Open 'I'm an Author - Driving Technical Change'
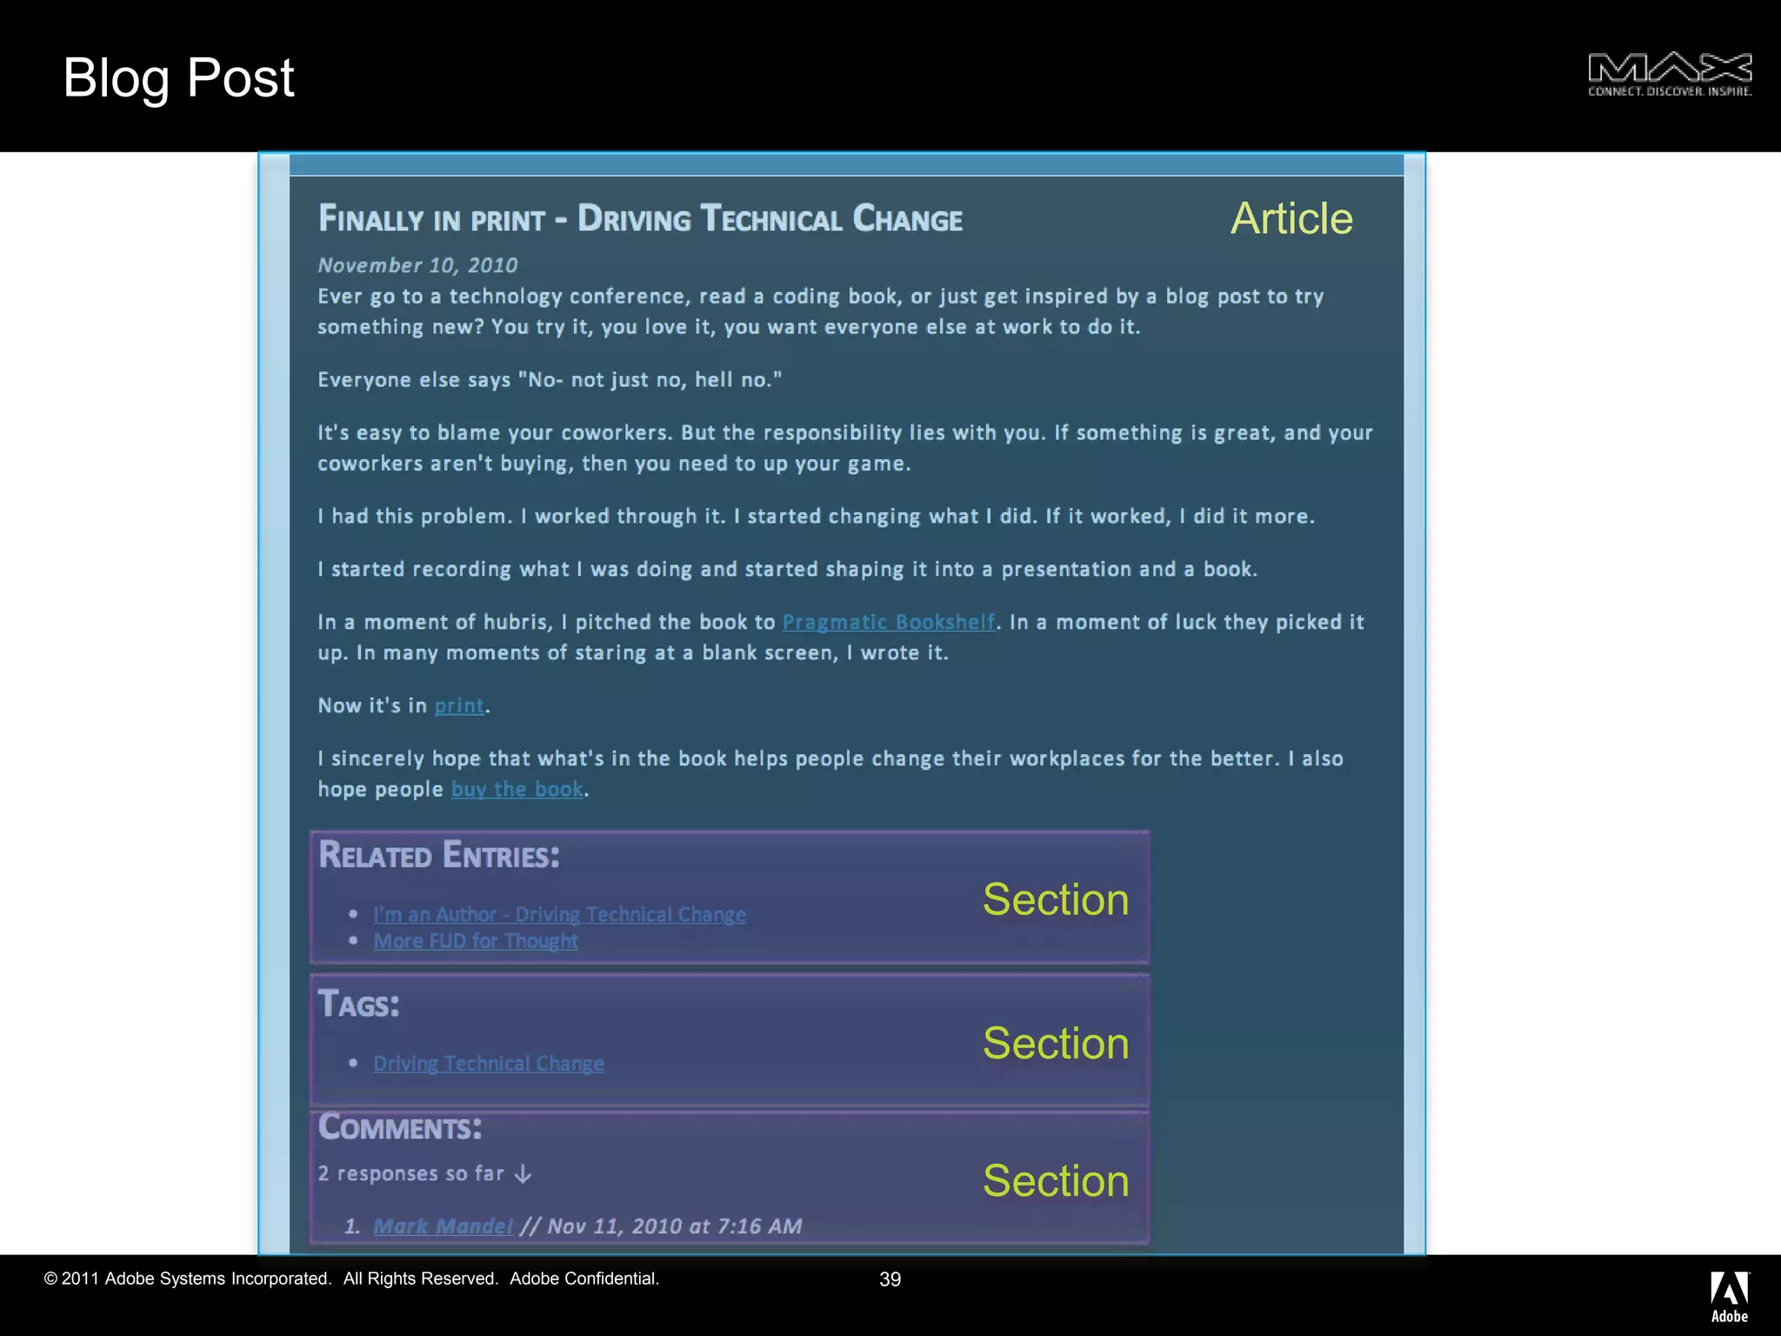Viewport: 1781px width, 1336px height. pos(559,914)
